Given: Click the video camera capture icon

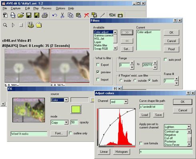Looking at the screenshot, I should (112, 15).
